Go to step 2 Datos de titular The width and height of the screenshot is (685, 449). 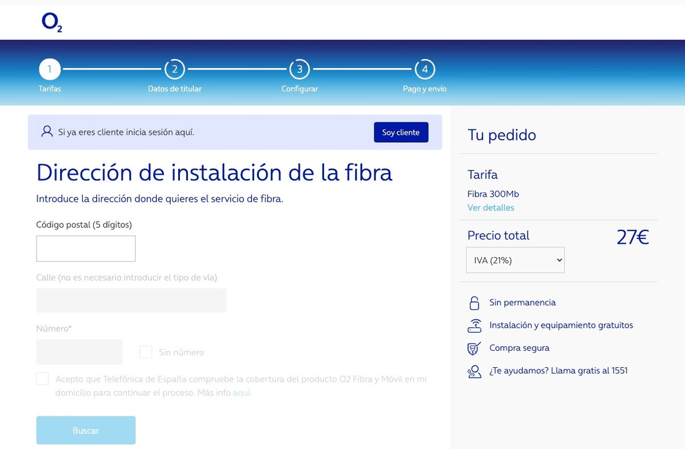point(175,69)
